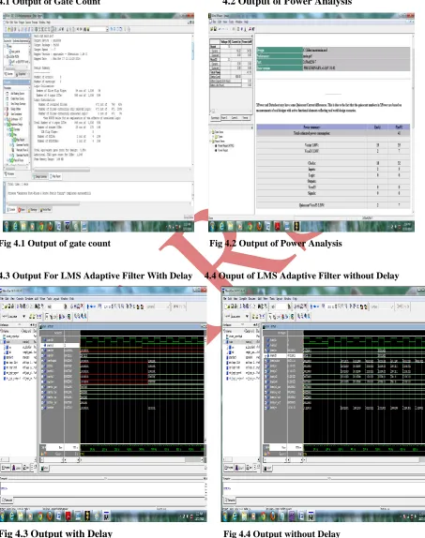Open Help menu in gate count window
Screen dimensions: 425x538
(x=49, y=22)
